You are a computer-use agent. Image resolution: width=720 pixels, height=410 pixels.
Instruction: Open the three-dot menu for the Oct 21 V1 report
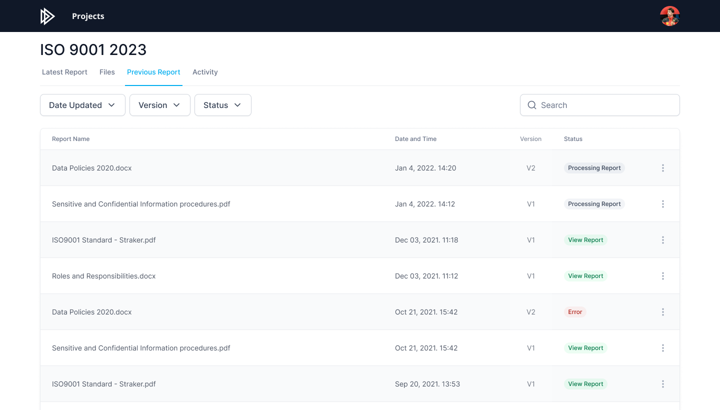663,348
